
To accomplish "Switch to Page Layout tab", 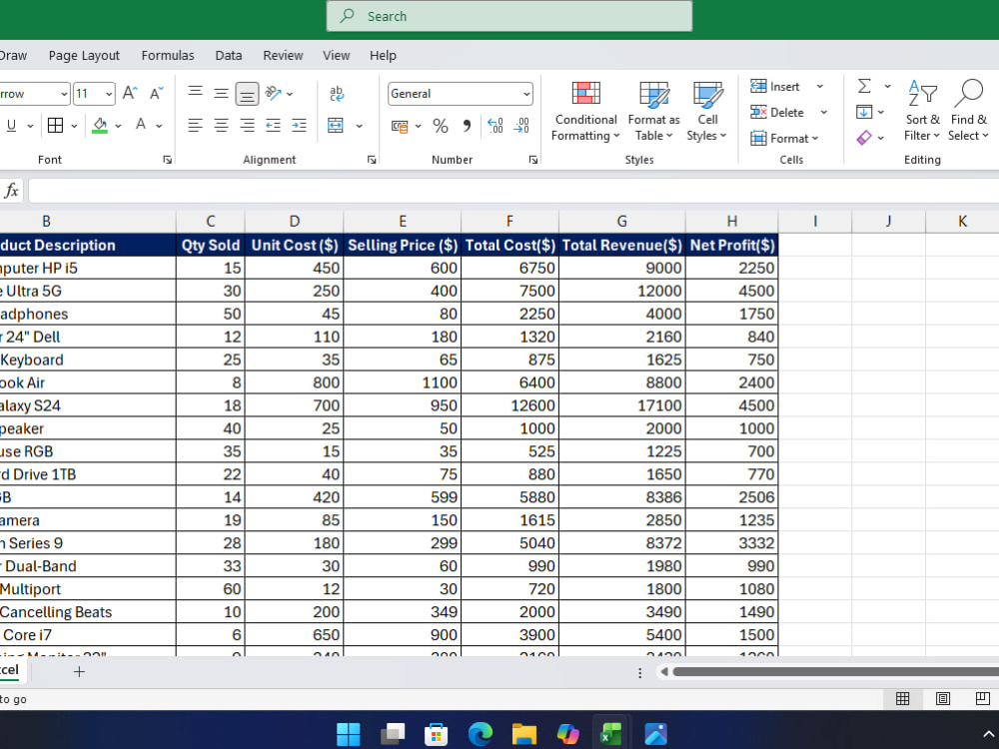I will pyautogui.click(x=84, y=55).
